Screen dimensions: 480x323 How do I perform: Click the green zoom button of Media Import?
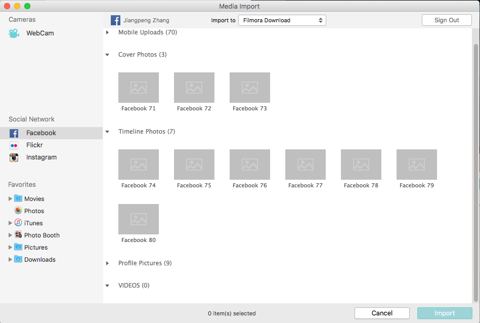coord(27,6)
